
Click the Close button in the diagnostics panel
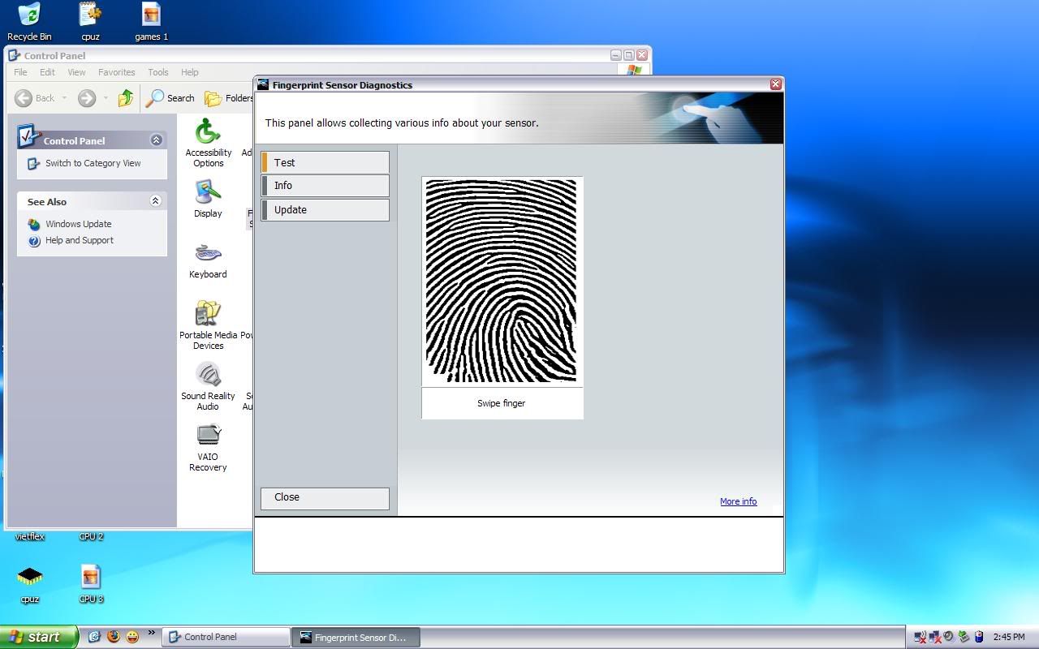click(x=325, y=498)
